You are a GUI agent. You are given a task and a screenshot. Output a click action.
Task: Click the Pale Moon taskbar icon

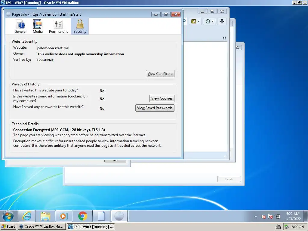[x=119, y=216]
